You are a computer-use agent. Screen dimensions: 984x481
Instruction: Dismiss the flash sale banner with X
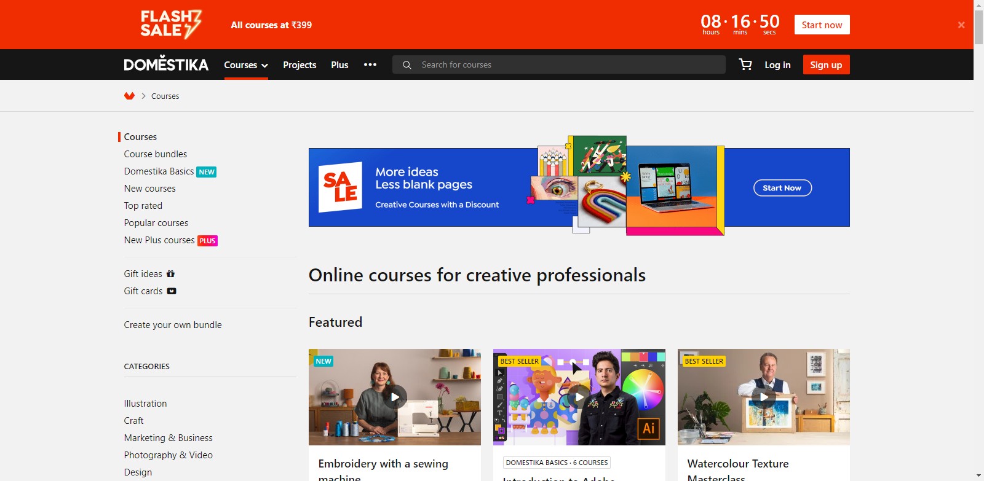click(x=961, y=25)
